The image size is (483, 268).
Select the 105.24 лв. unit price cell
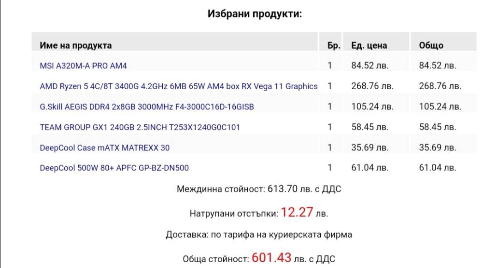pos(372,107)
